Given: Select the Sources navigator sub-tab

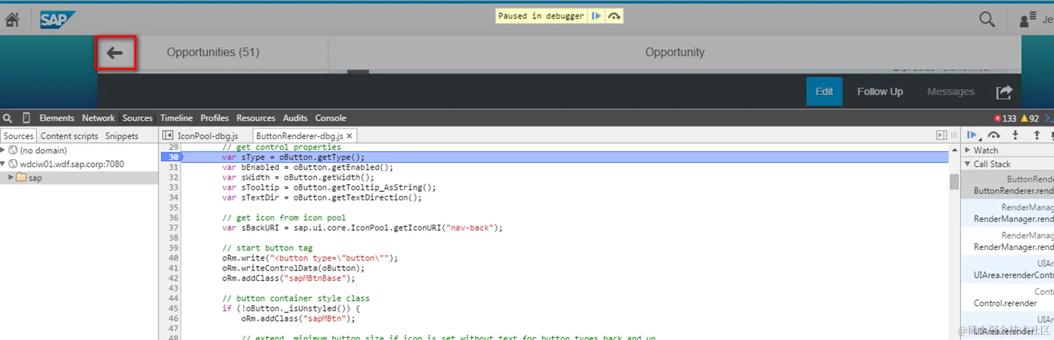Looking at the screenshot, I should (18, 136).
